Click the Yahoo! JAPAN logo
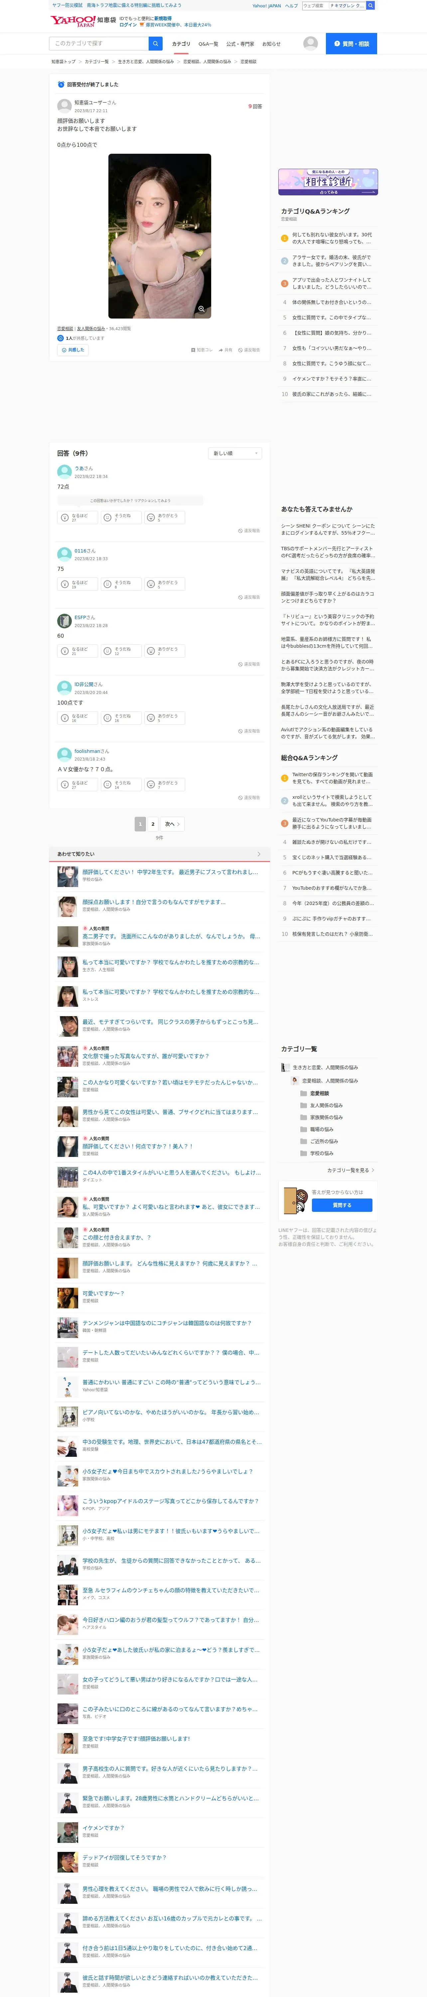The width and height of the screenshot is (427, 1997). pos(72,21)
